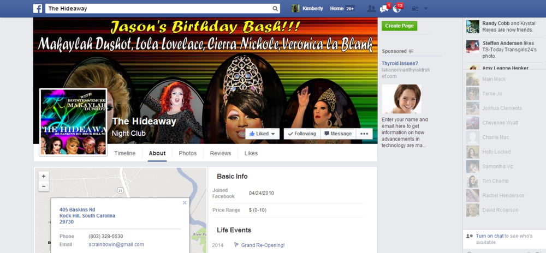Zoom out on the map
Screen dimensions: 546x253
(44, 186)
